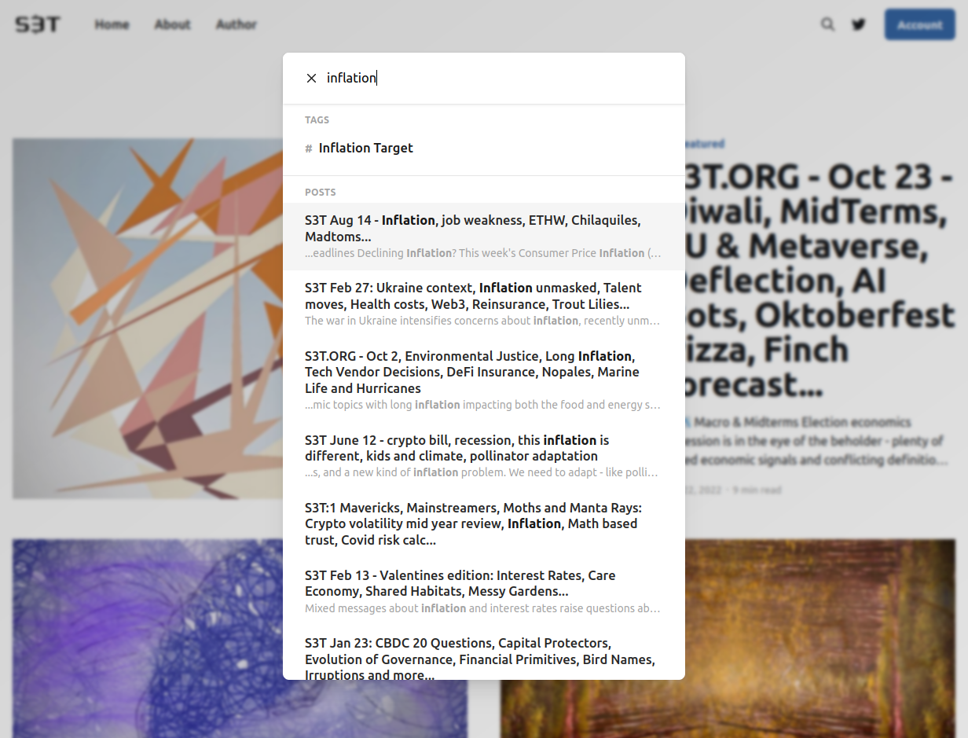Open post 'S3T Feb 27: Ukraine context'
Image resolution: width=968 pixels, height=738 pixels.
pyautogui.click(x=484, y=304)
